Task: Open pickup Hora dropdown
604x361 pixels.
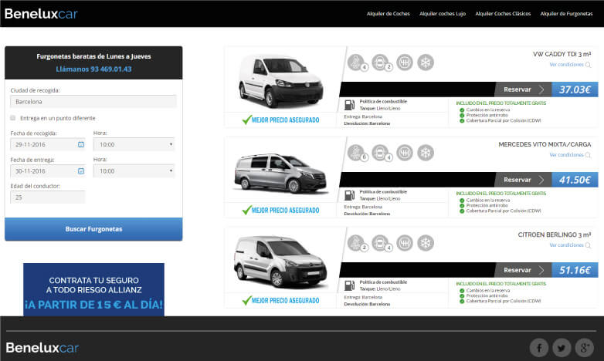Action: [134, 144]
